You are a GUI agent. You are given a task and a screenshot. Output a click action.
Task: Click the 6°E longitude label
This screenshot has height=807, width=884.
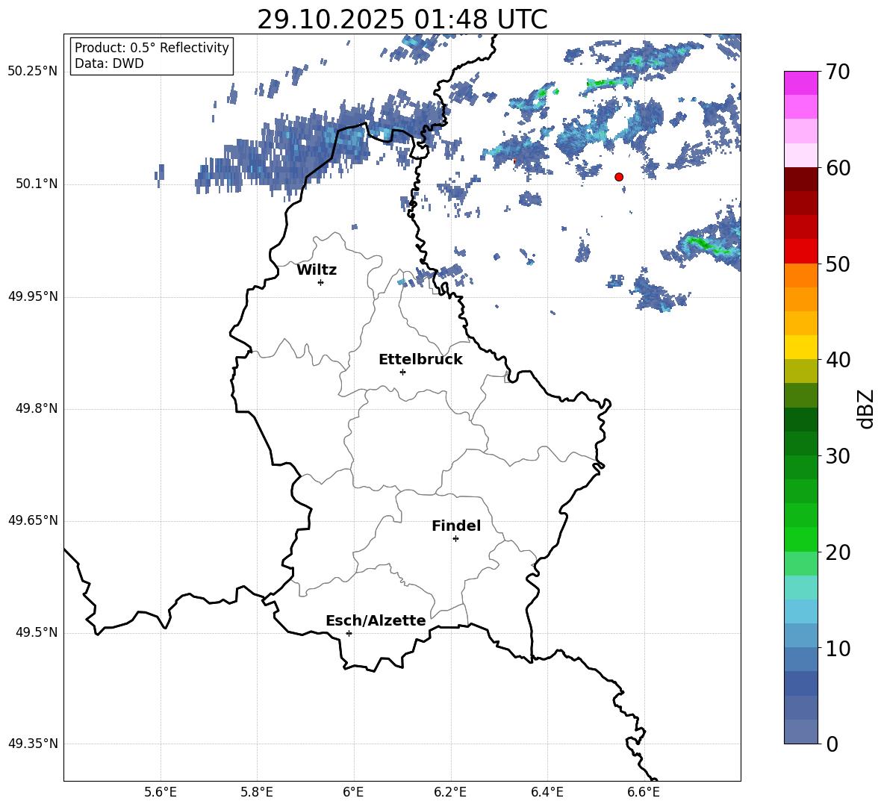point(353,792)
